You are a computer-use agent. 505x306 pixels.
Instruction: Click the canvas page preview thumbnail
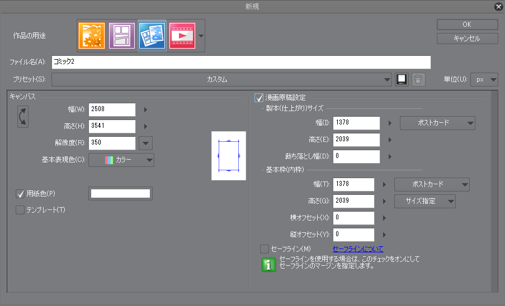(229, 156)
